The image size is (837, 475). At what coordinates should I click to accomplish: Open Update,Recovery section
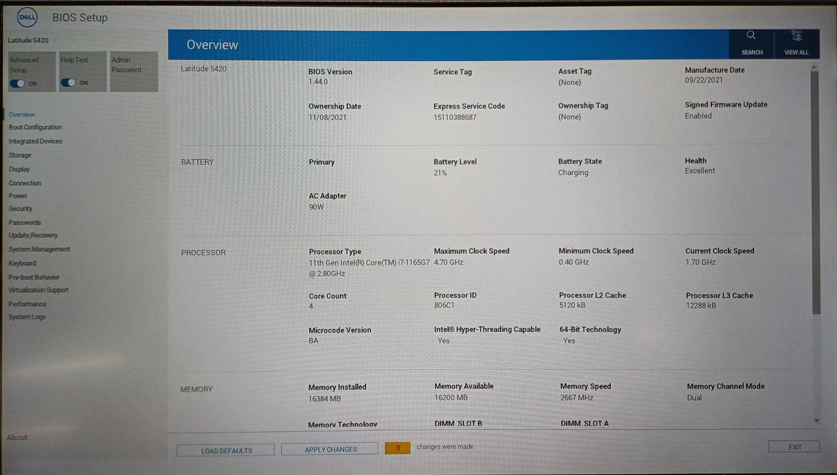33,235
